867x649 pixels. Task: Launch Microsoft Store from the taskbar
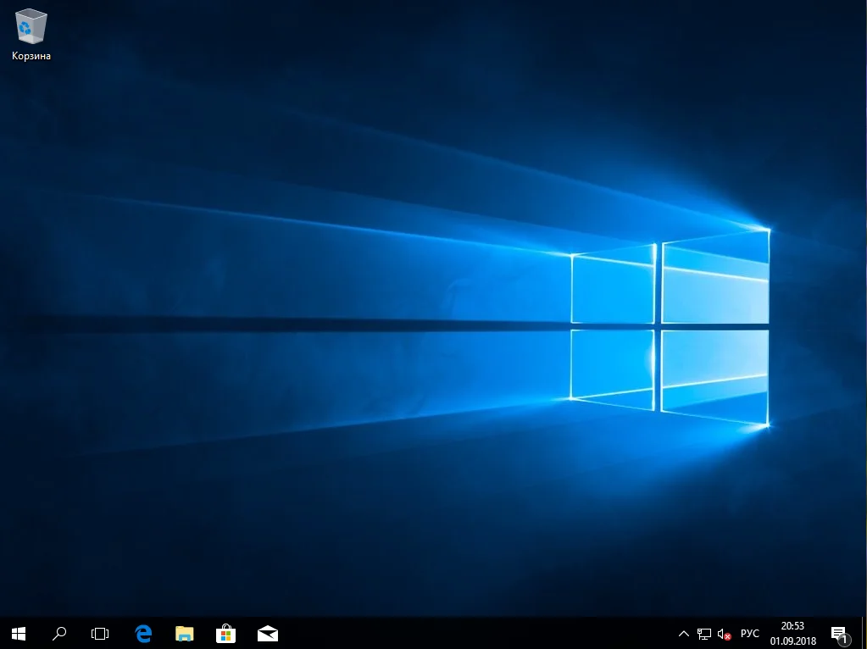(225, 633)
